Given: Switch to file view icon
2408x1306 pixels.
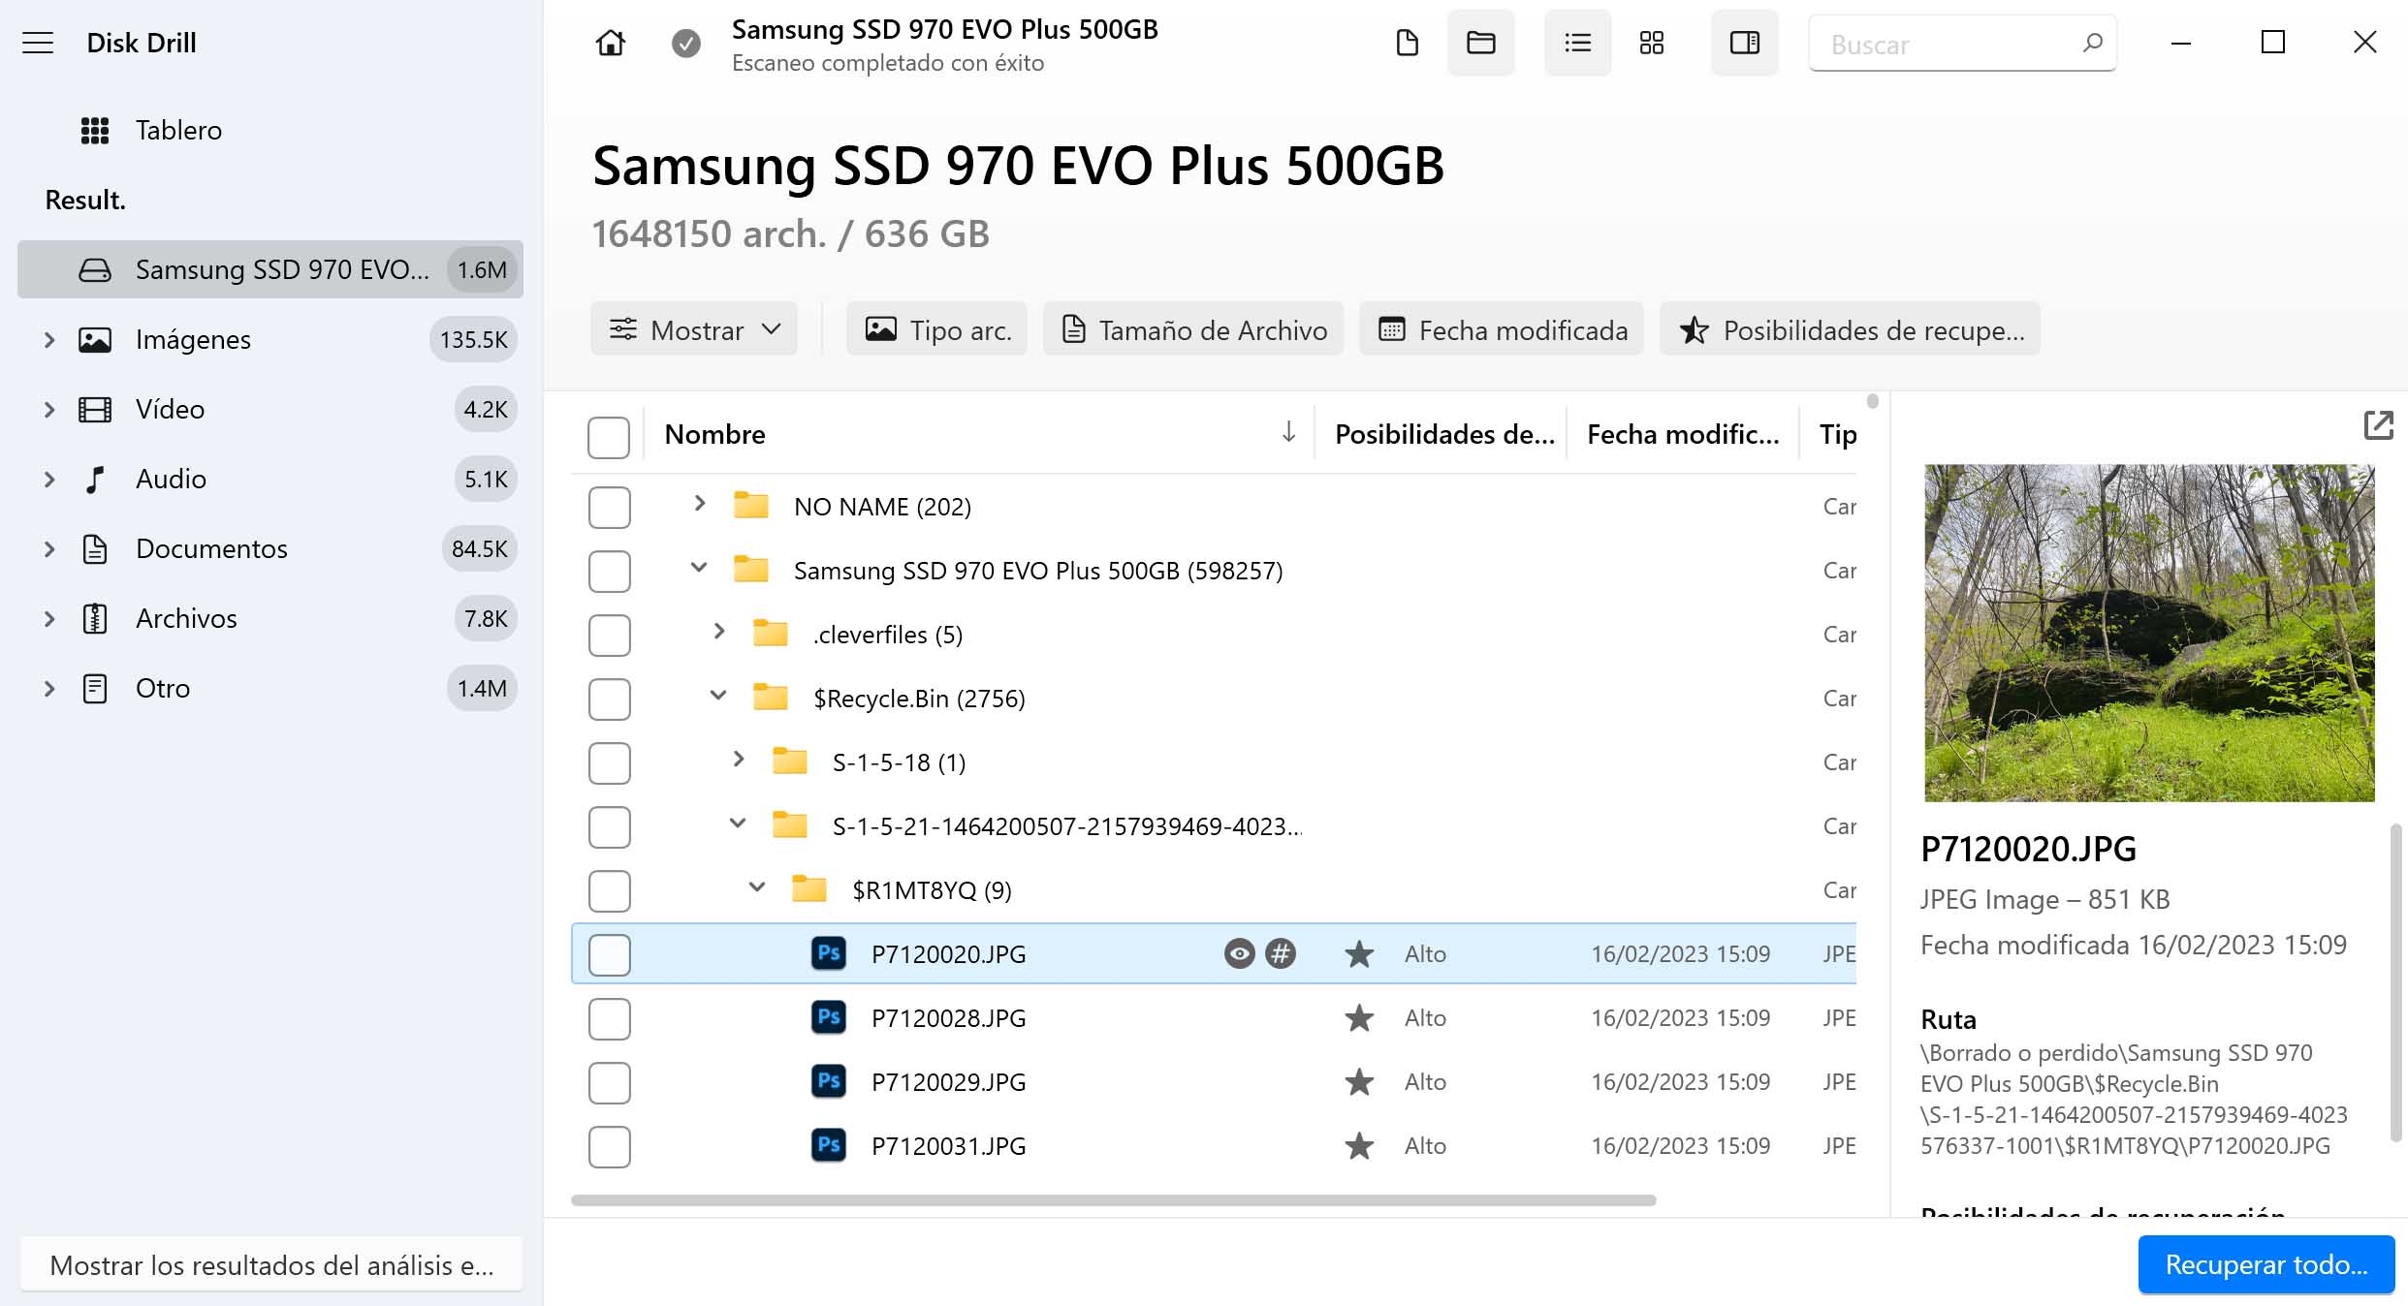Looking at the screenshot, I should (x=1407, y=43).
